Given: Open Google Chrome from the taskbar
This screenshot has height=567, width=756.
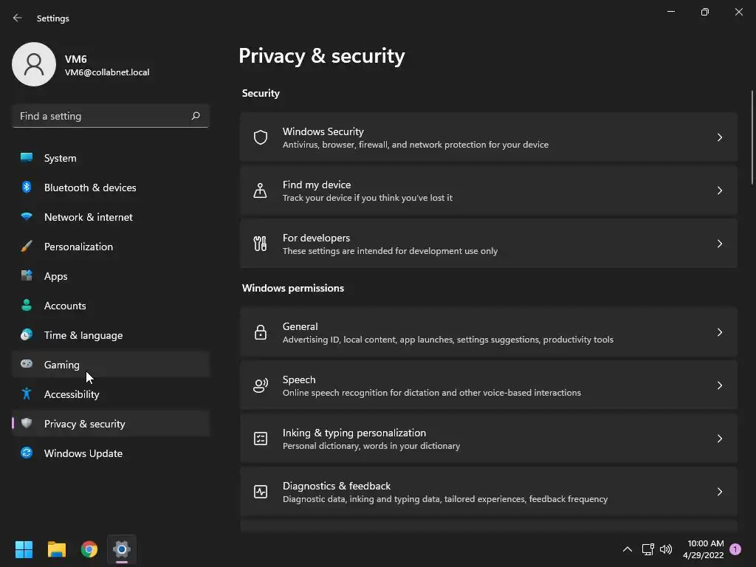Looking at the screenshot, I should 89,549.
